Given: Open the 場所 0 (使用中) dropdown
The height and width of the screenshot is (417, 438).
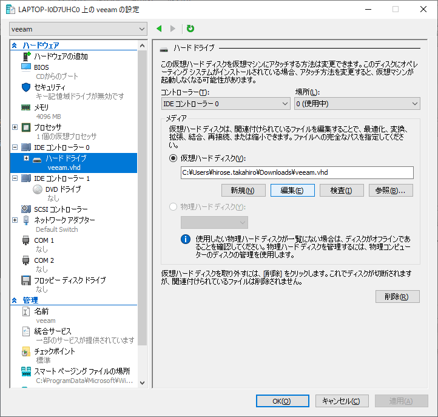Looking at the screenshot, I should pyautogui.click(x=357, y=104).
